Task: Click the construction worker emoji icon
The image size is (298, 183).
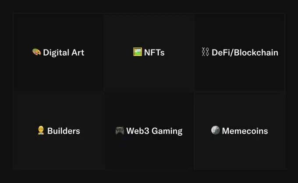Action: (x=41, y=130)
